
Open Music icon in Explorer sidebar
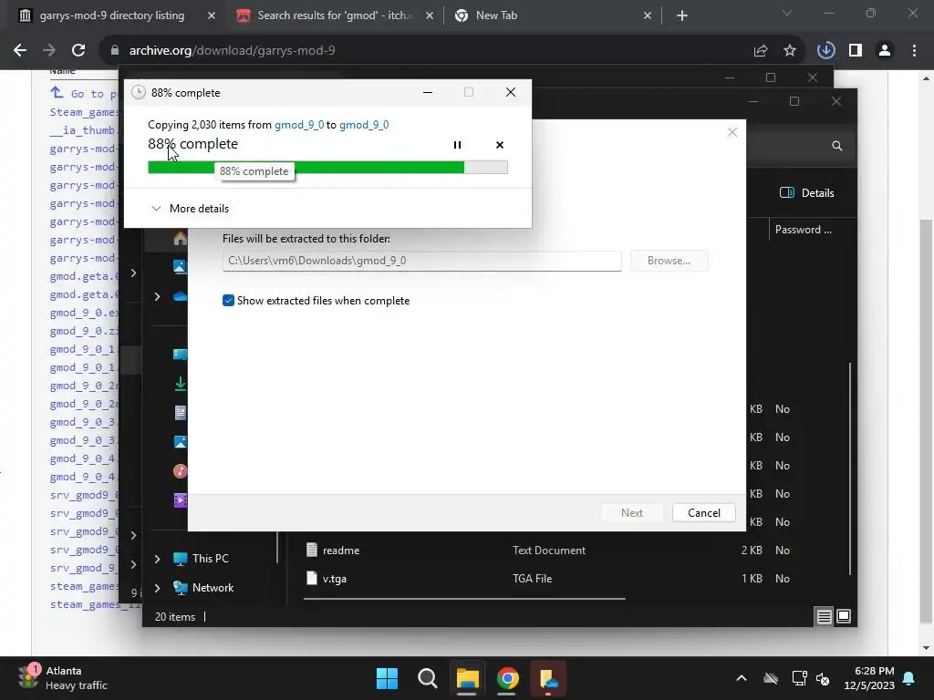click(x=180, y=471)
